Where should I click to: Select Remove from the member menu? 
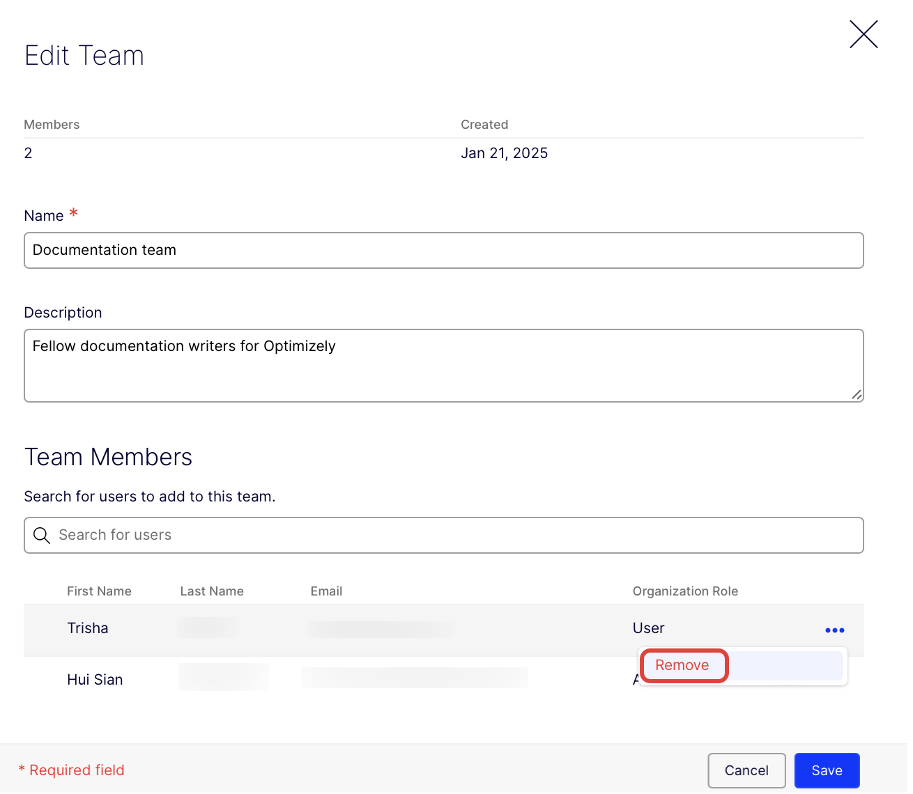coord(682,666)
